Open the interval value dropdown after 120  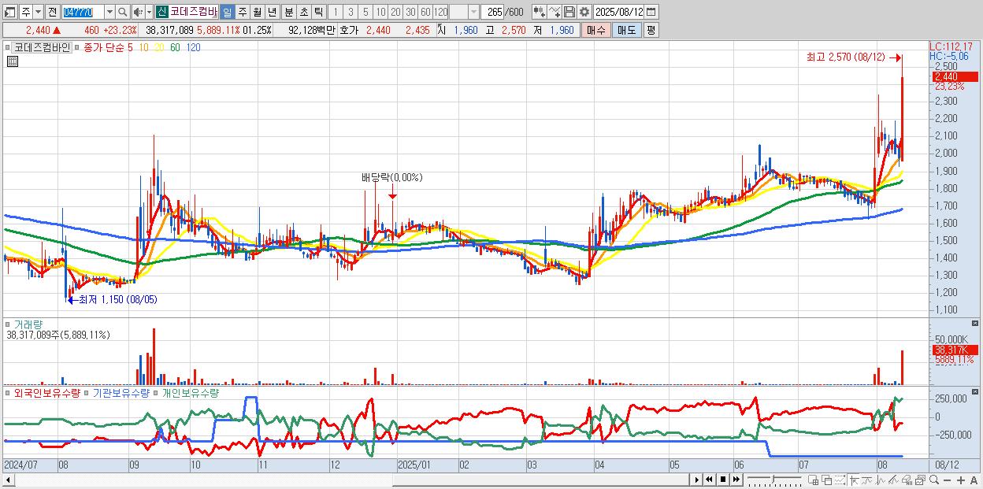(473, 12)
